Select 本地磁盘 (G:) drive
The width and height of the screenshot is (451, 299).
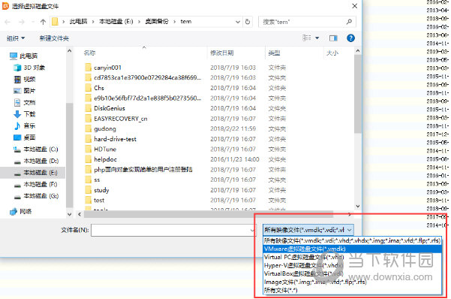(36, 196)
